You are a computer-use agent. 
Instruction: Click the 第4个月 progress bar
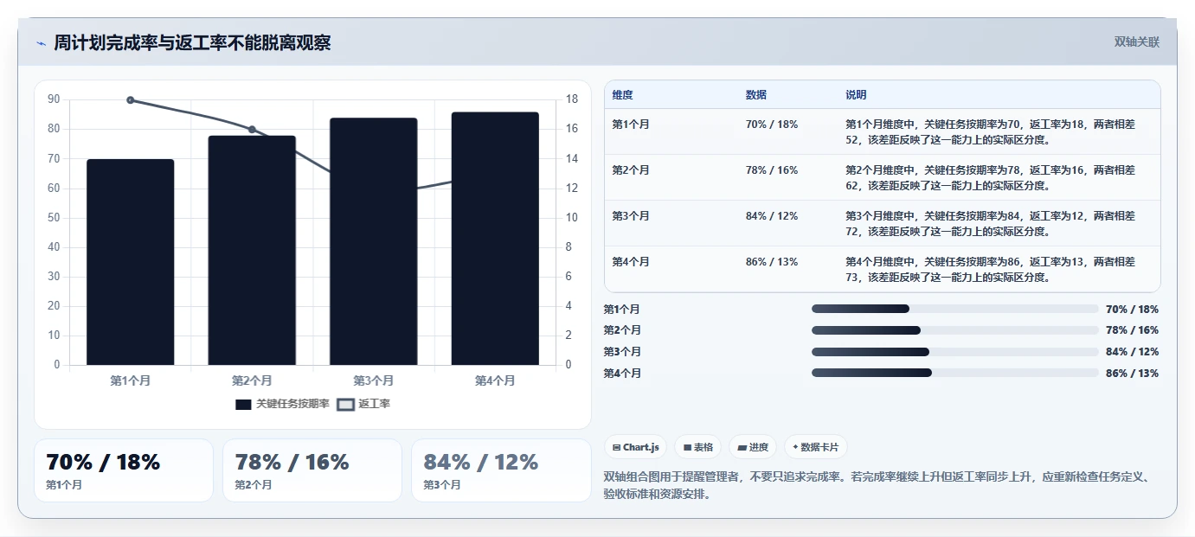[x=954, y=373]
